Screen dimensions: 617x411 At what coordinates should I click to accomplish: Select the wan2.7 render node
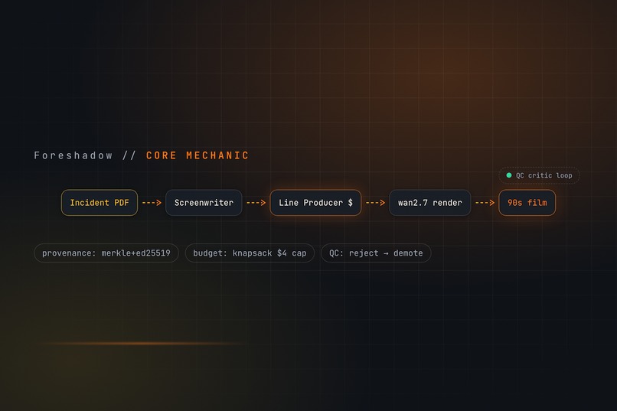pos(429,203)
